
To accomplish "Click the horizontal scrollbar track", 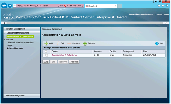I will [85, 23].
